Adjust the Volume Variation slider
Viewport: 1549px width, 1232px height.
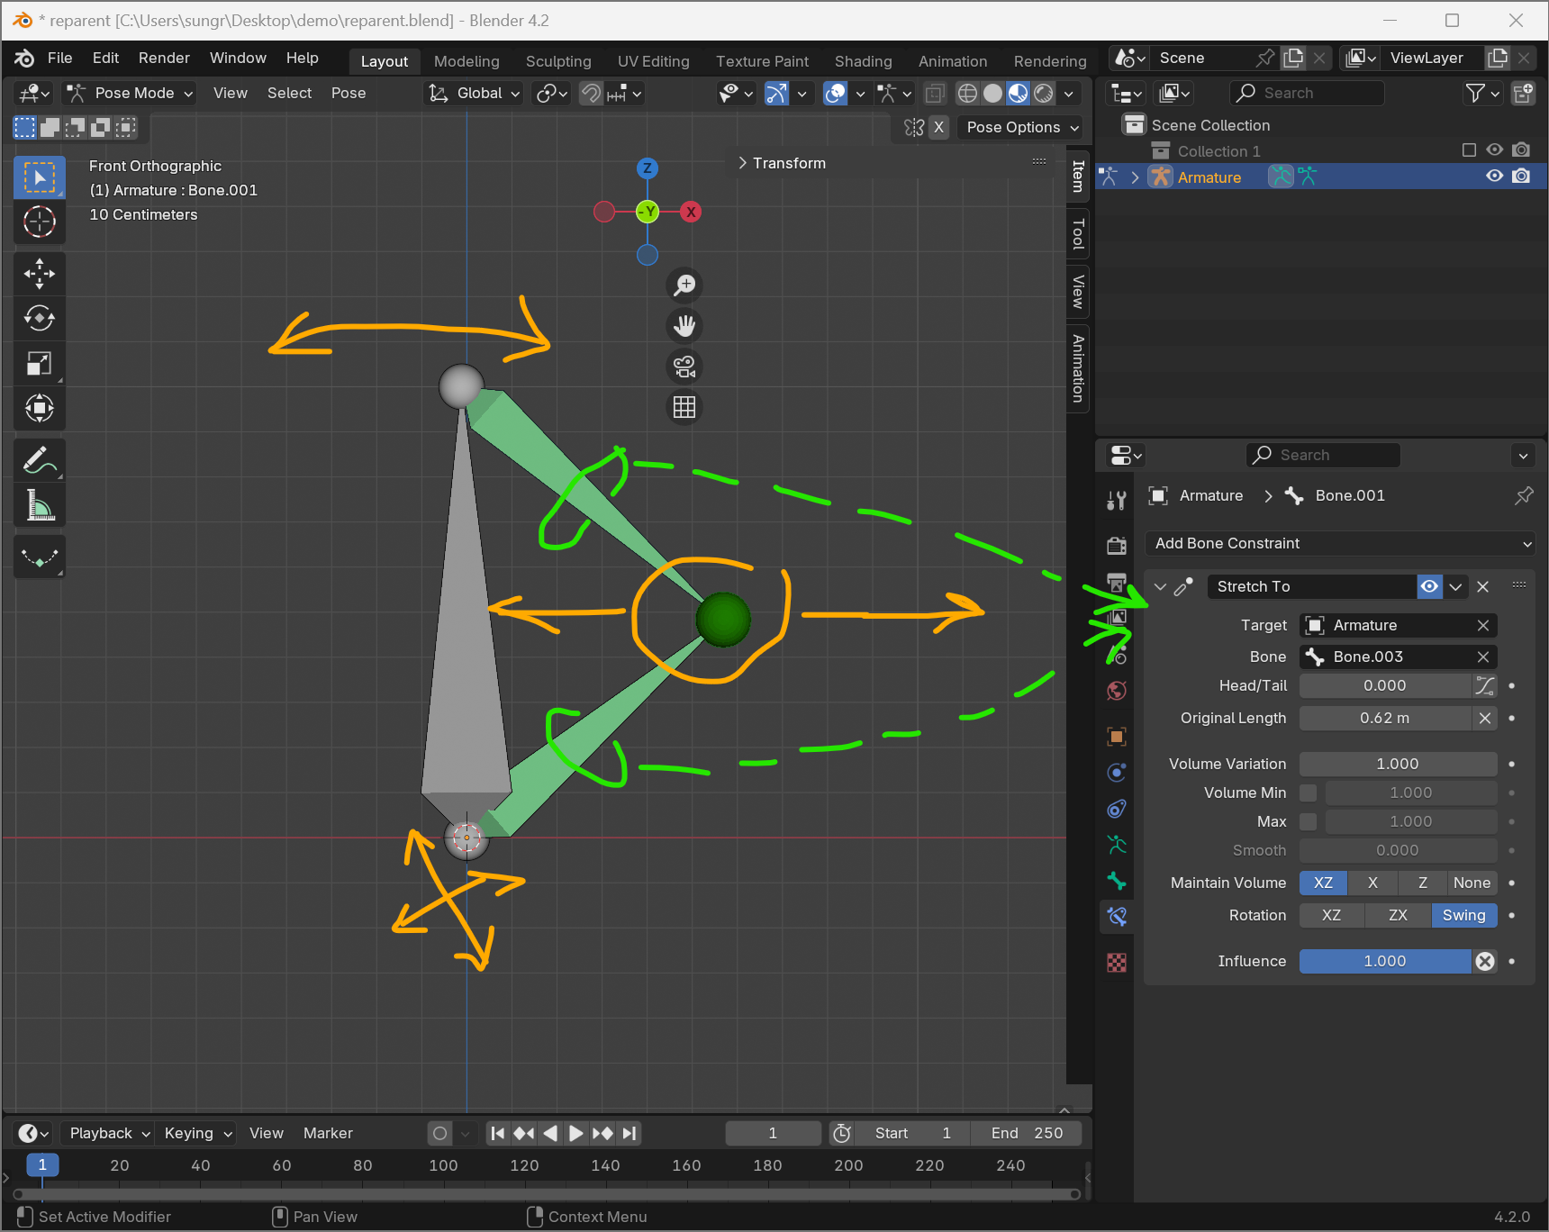coord(1398,764)
